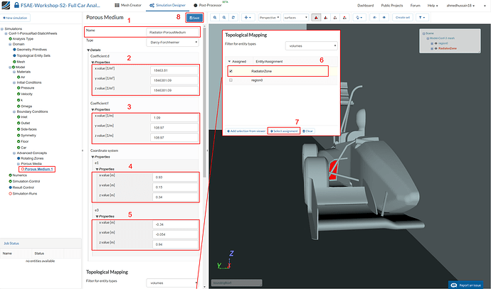491x289 pixels.
Task: Uncheck the RadiatorZone assignment checkbox
Action: [x=231, y=70]
